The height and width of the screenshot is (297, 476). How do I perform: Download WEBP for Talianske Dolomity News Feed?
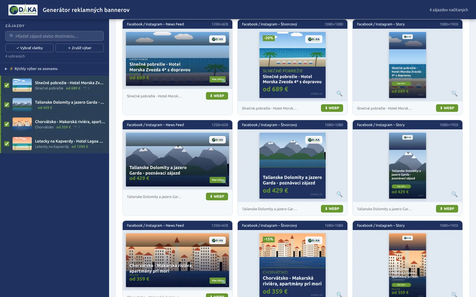(217, 196)
